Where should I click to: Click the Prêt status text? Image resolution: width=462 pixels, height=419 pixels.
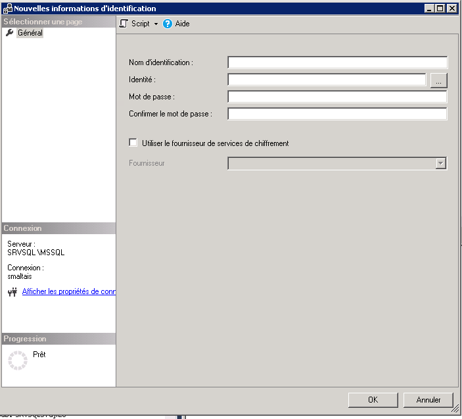(x=39, y=354)
